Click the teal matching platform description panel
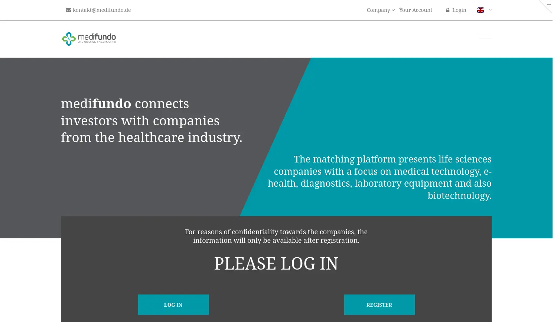 pyautogui.click(x=380, y=177)
